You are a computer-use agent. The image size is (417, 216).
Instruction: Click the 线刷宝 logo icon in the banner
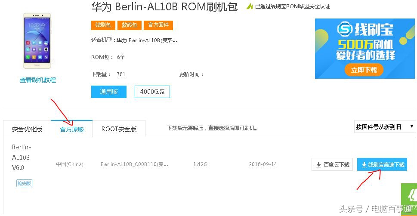[x=345, y=30]
